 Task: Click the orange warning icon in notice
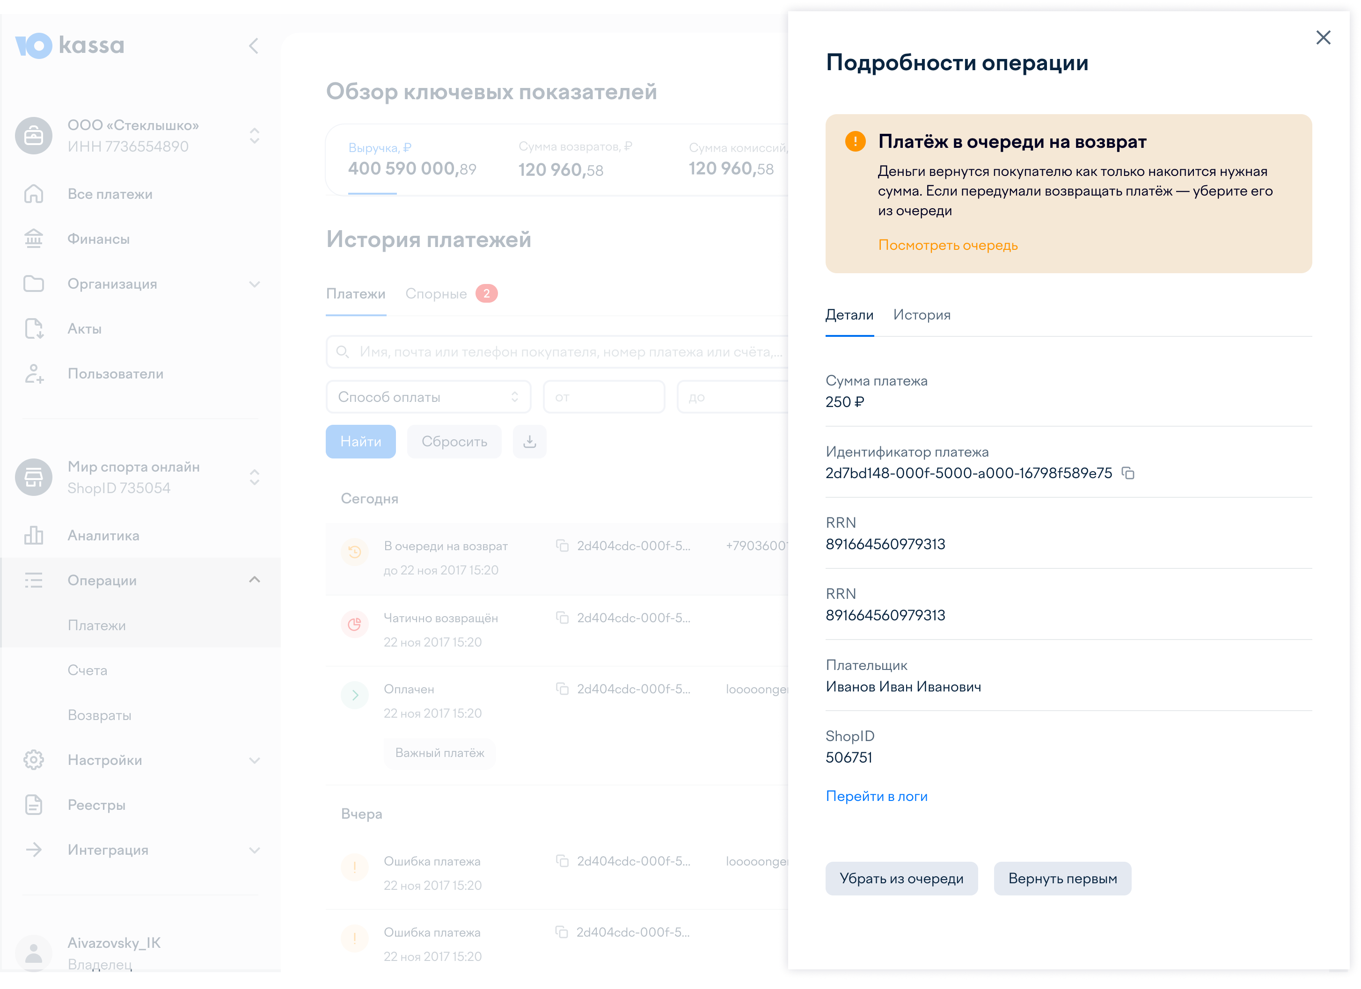point(856,142)
